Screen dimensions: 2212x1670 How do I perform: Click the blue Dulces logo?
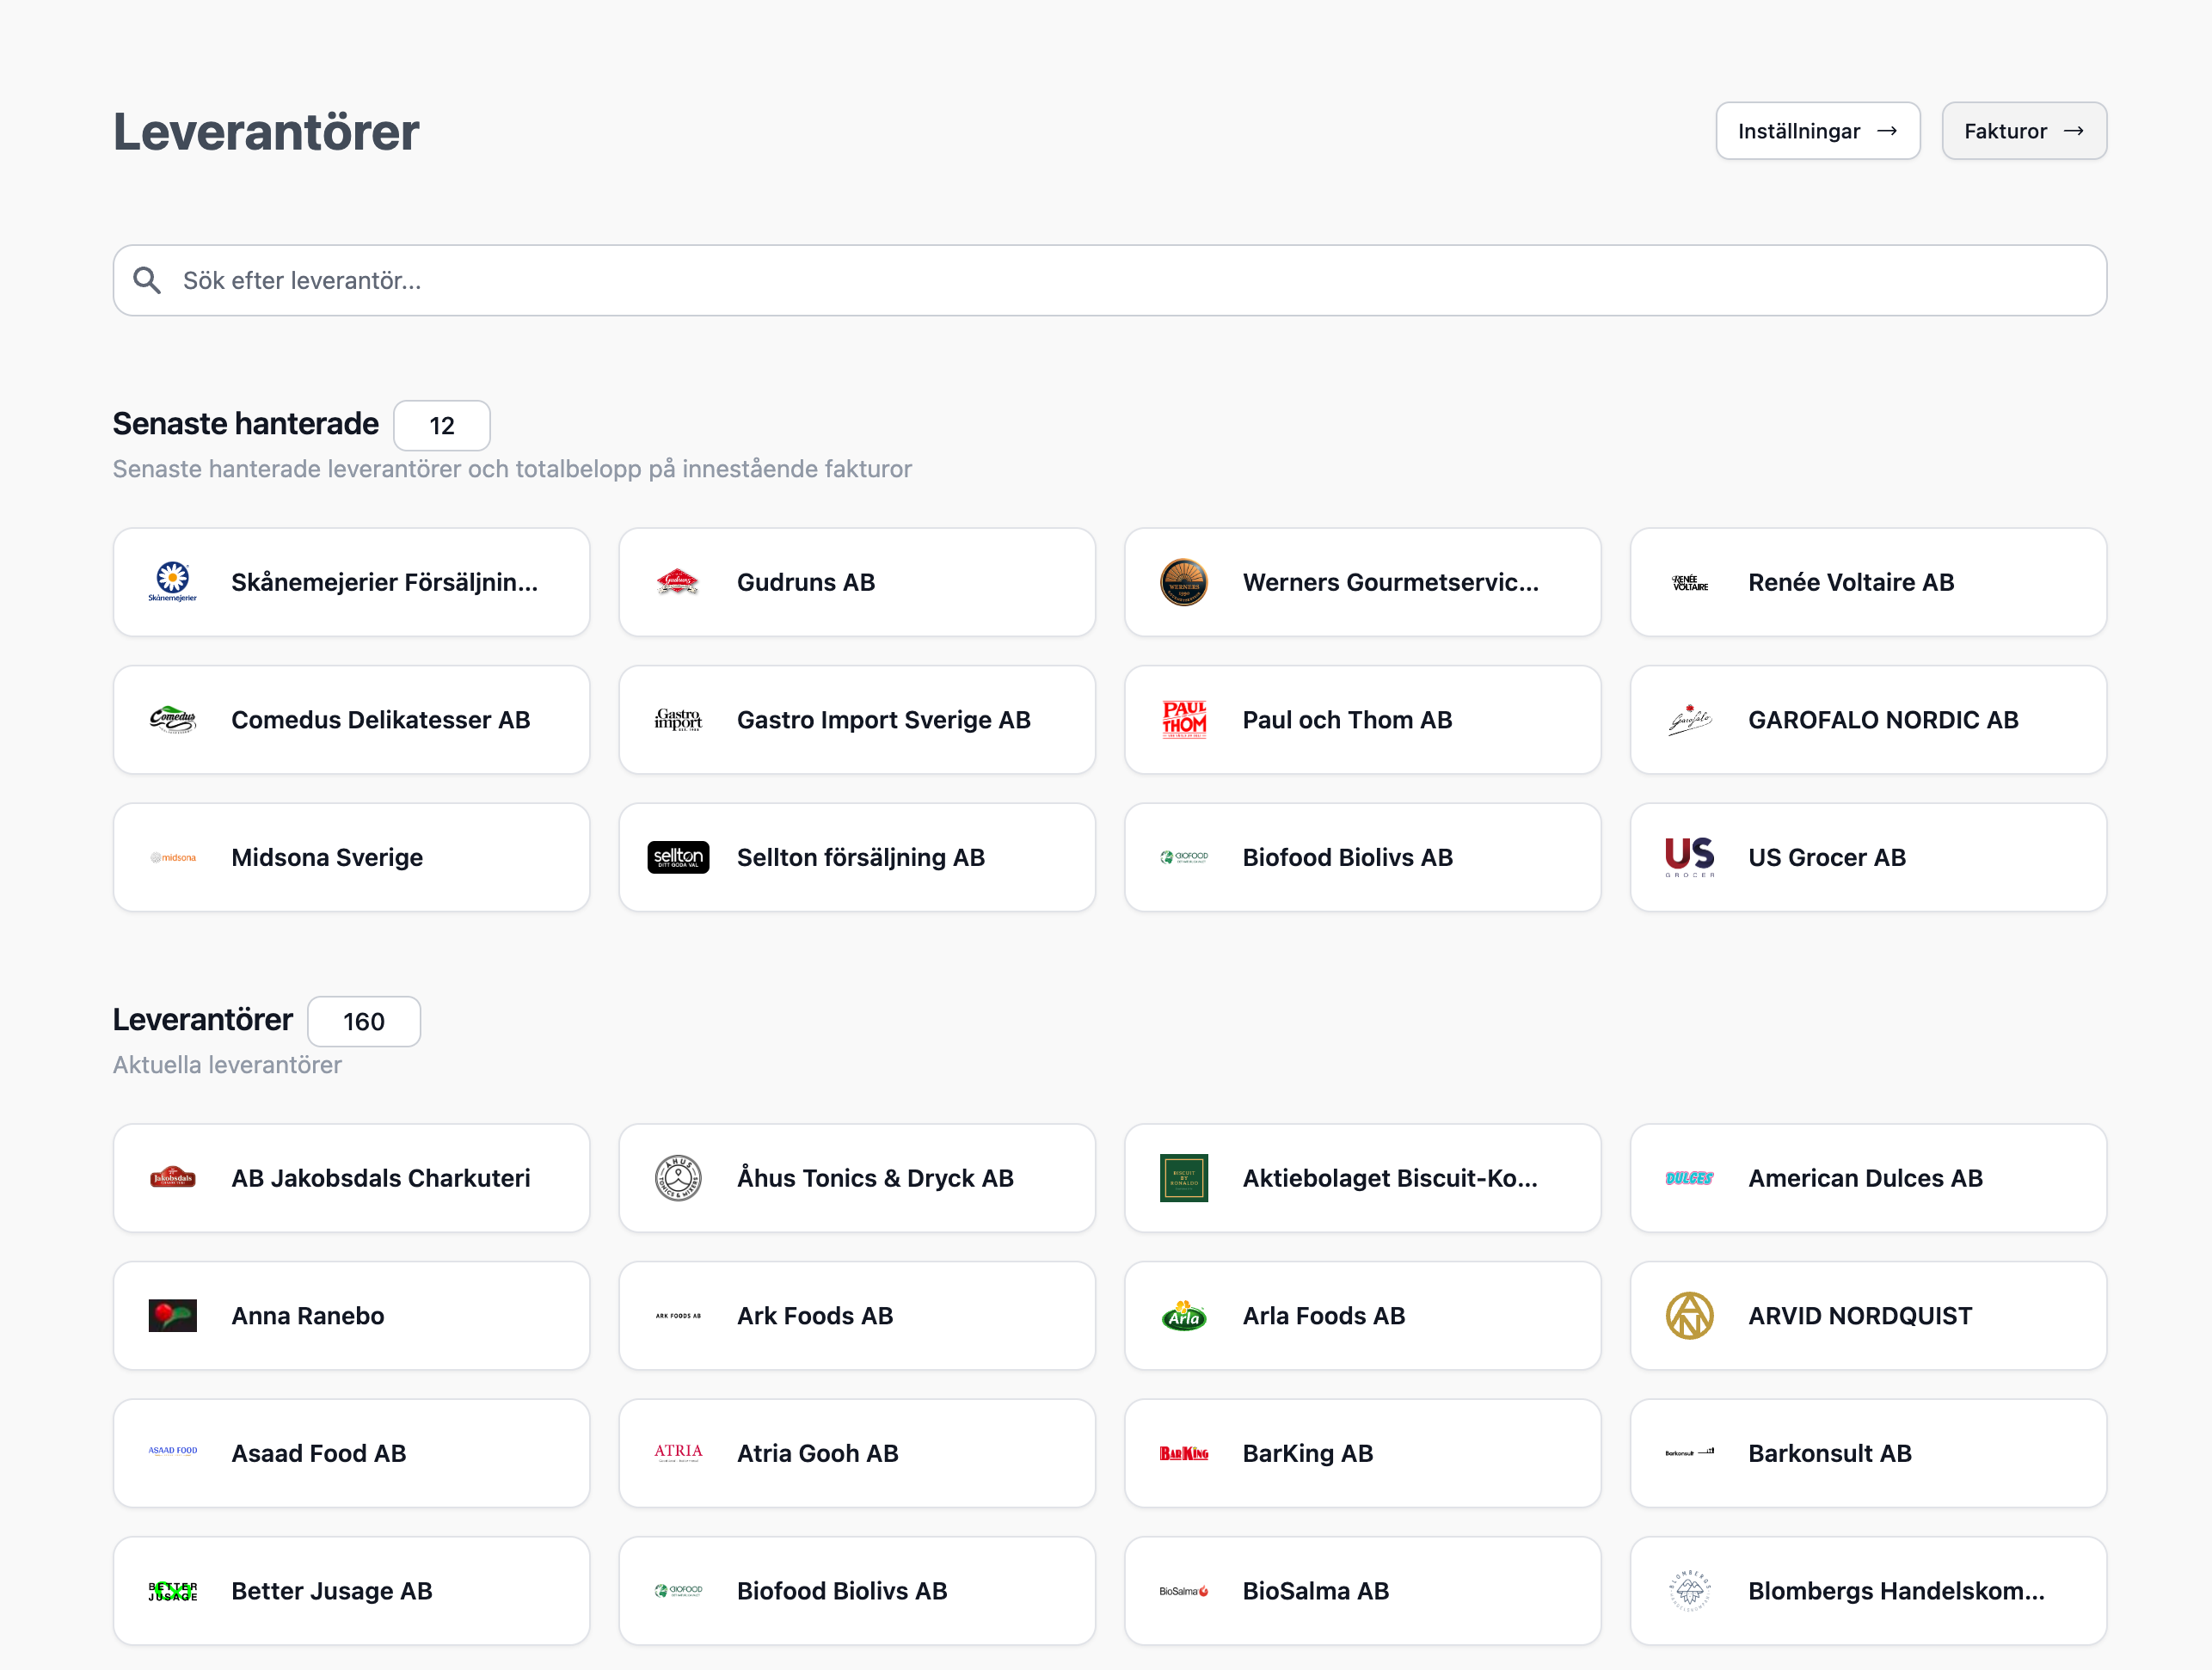[1690, 1178]
